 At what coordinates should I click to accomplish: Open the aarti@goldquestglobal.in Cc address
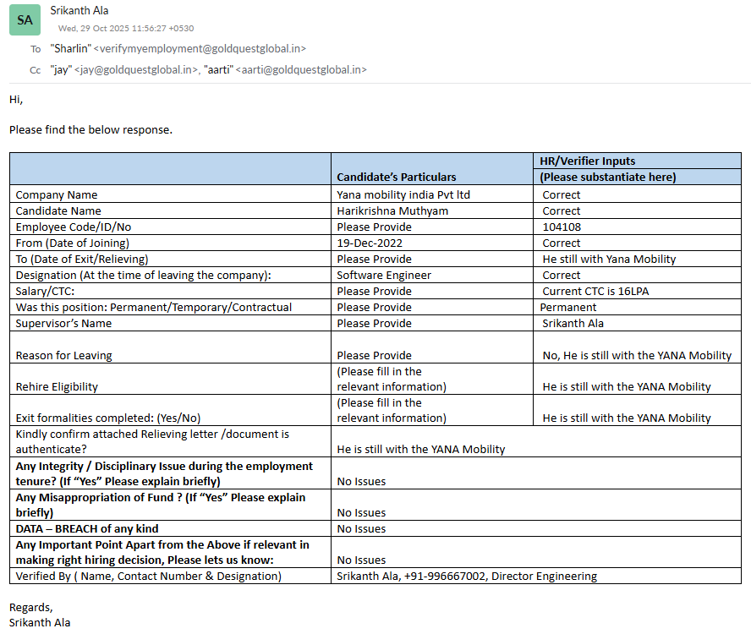point(300,70)
